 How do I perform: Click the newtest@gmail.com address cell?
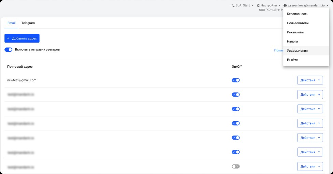click(x=22, y=80)
